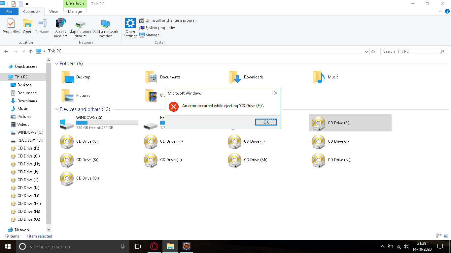Open the Manage drive tools tab
The height and width of the screenshot is (253, 451).
(75, 12)
